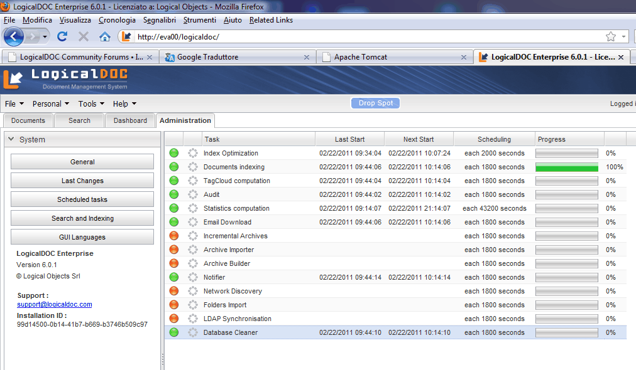Click the Documents indexing progress bar

(x=567, y=167)
